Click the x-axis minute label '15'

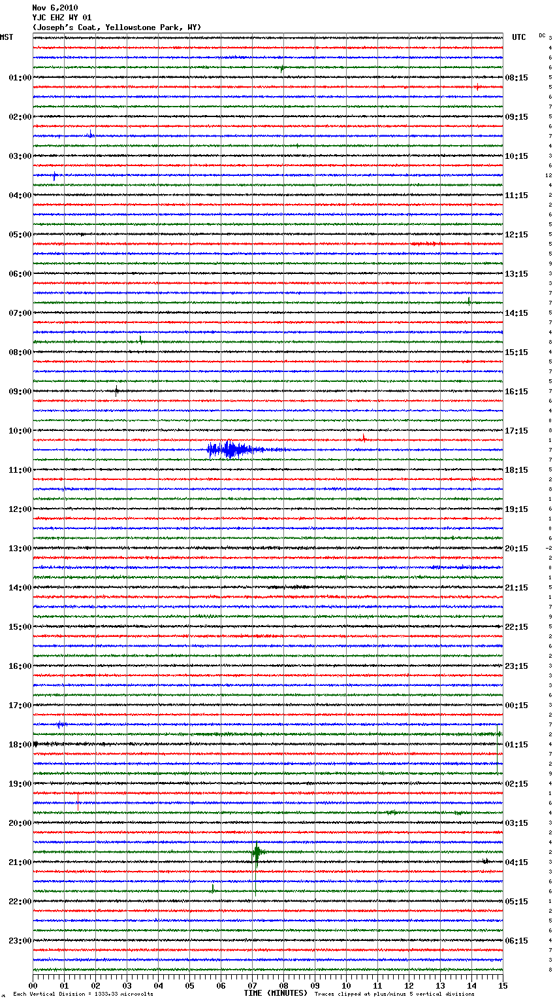[x=503, y=985]
